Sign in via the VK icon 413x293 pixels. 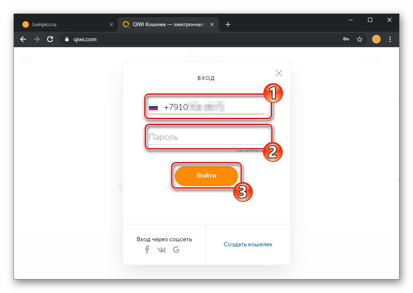coord(162,250)
